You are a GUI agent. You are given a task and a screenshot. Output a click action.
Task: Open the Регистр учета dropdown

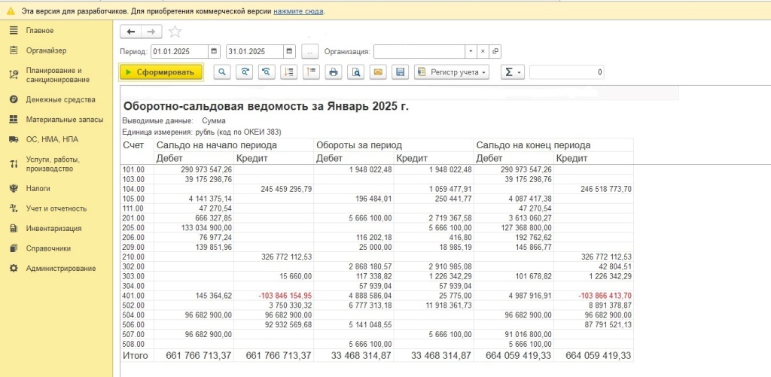452,72
